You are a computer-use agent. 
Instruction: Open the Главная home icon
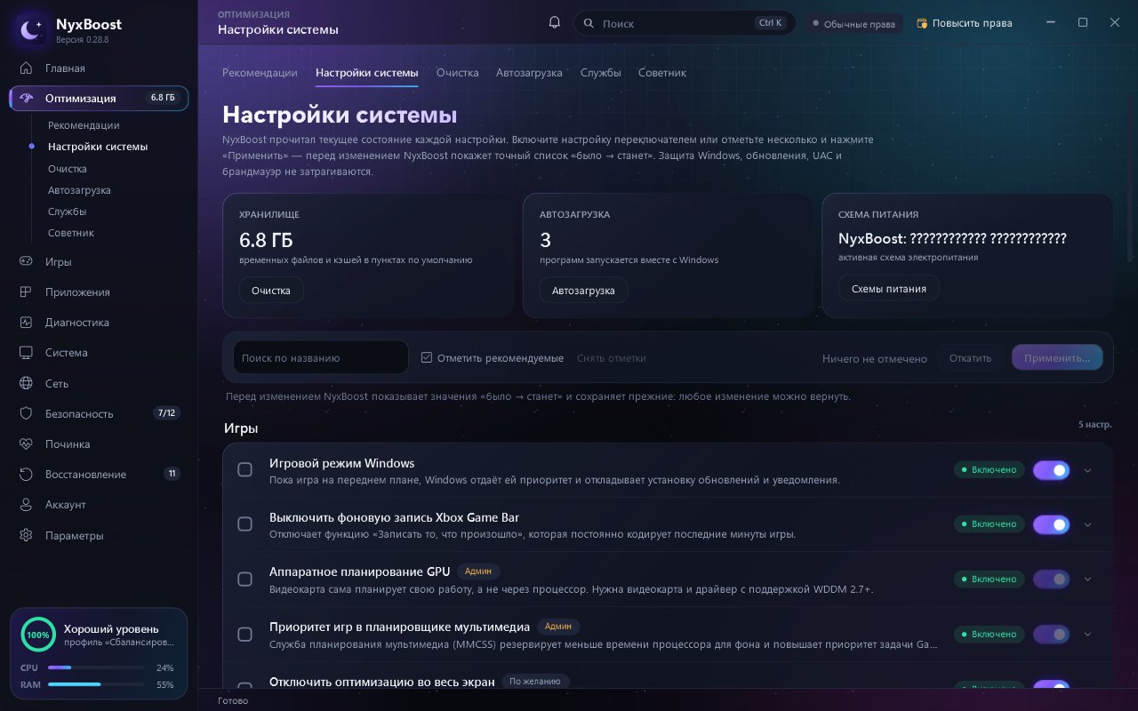point(27,68)
